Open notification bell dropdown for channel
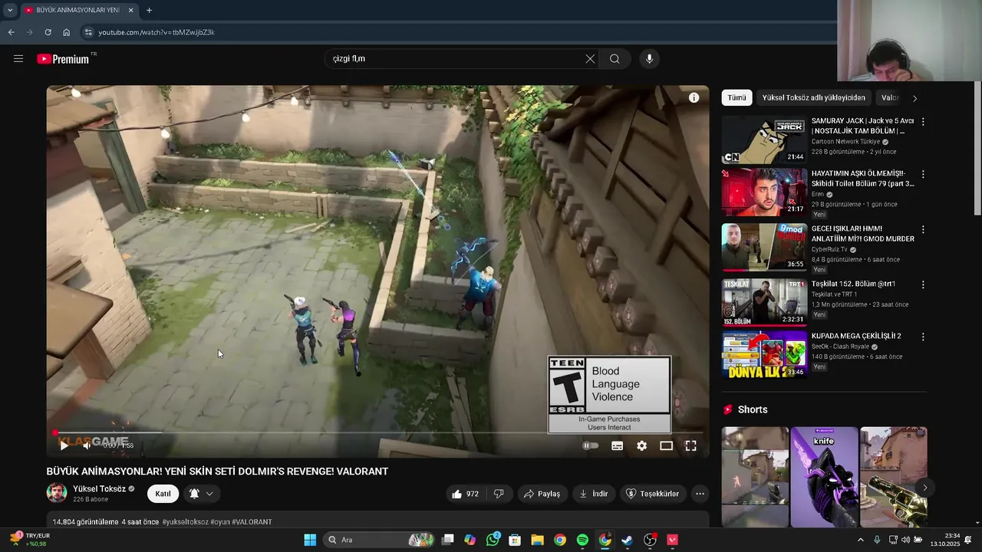 coord(202,494)
